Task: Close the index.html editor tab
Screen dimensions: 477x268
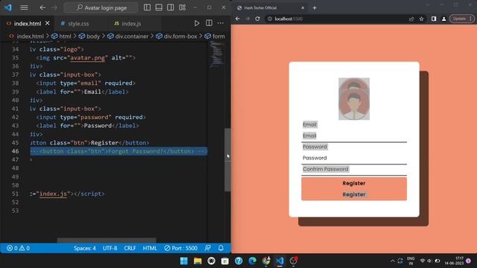Action: pyautogui.click(x=48, y=23)
